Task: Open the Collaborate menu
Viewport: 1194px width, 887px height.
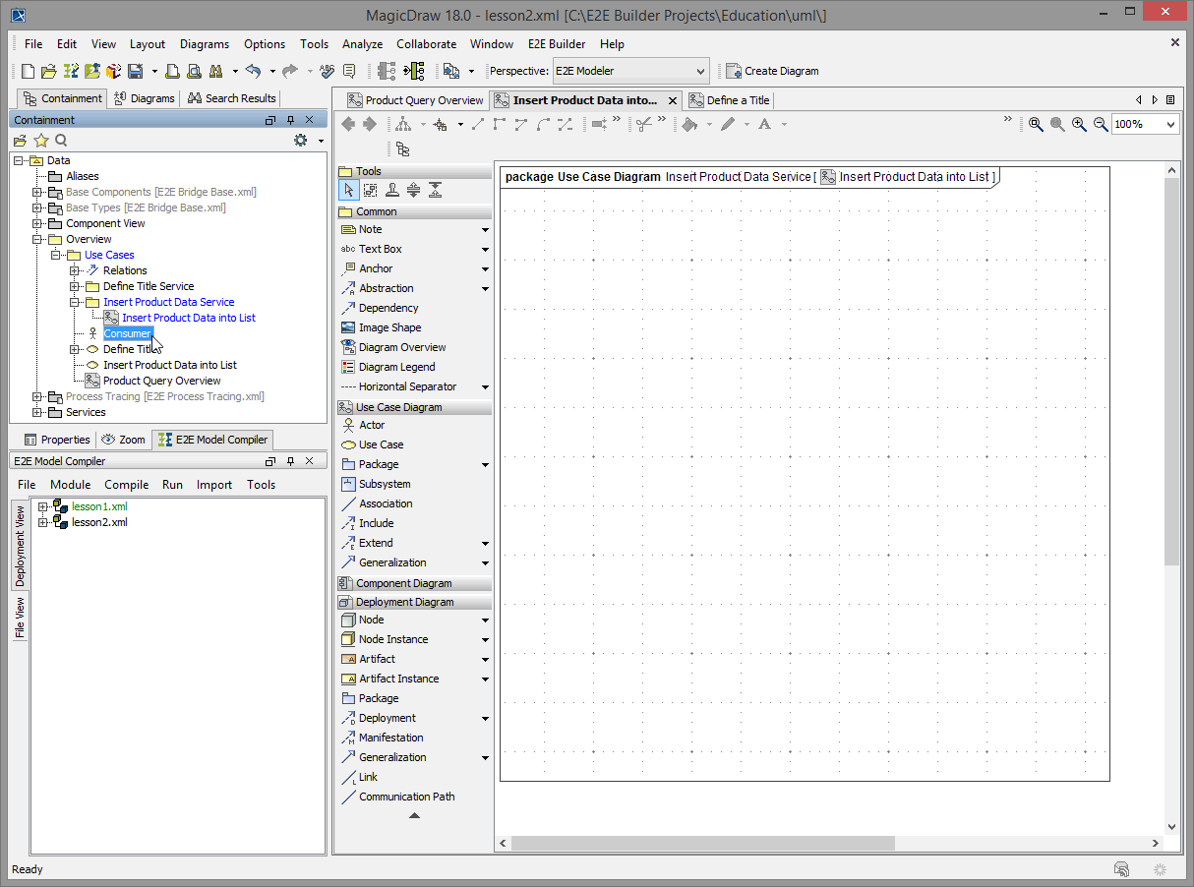Action: click(426, 44)
